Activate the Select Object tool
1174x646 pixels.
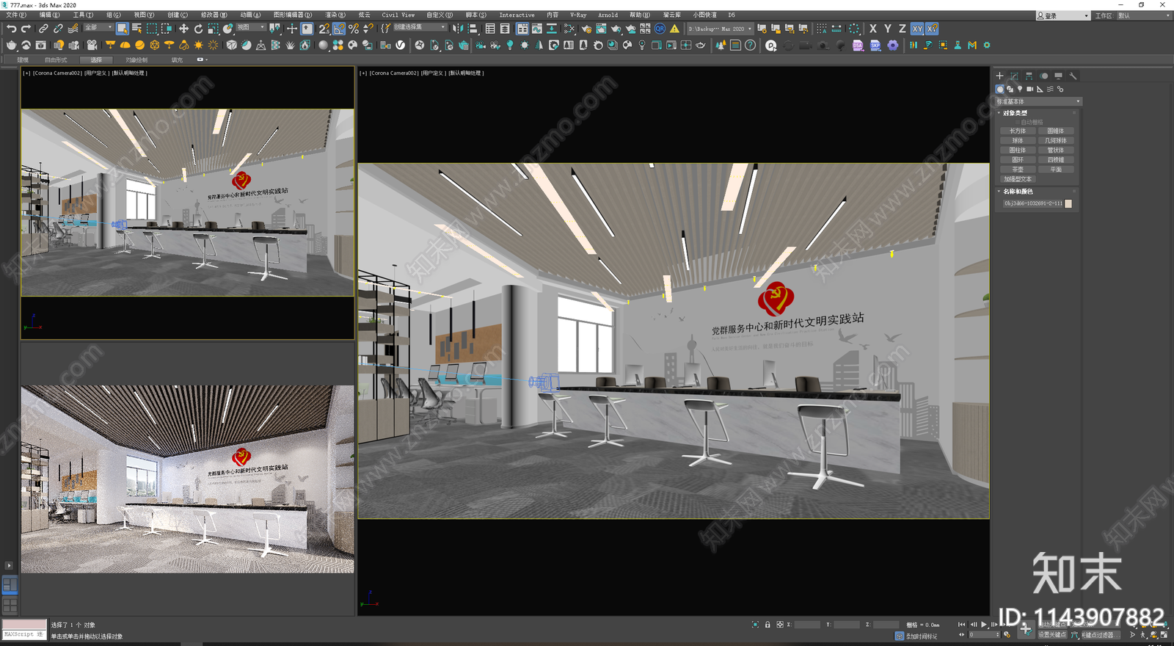click(122, 29)
